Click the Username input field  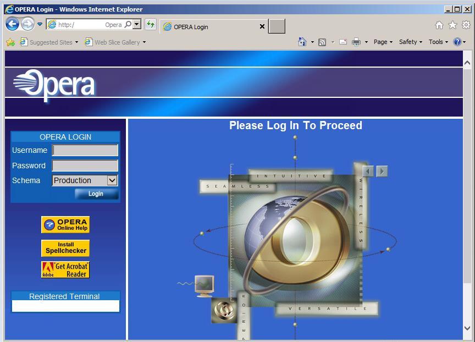[x=85, y=150]
